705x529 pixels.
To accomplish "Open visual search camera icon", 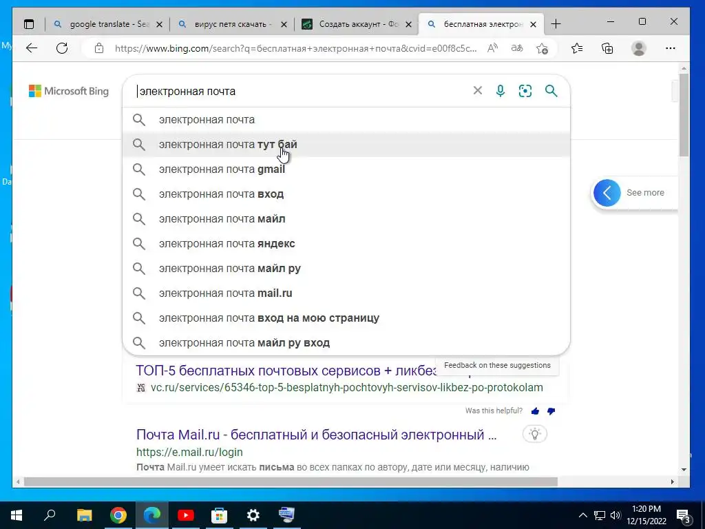I will [x=525, y=91].
